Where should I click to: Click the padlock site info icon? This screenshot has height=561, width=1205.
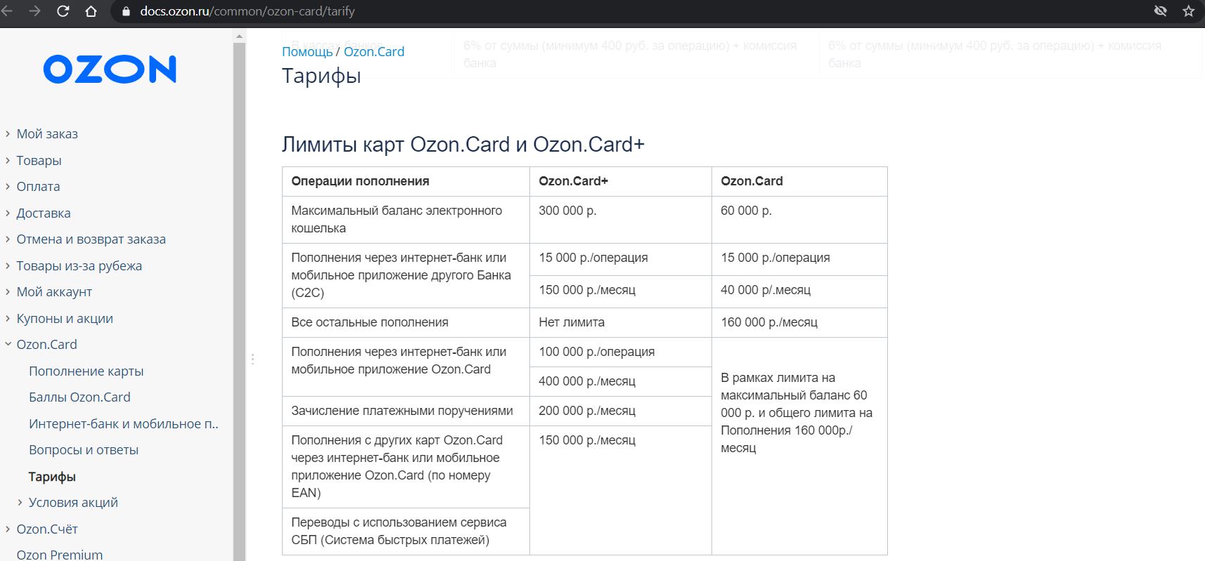click(127, 11)
